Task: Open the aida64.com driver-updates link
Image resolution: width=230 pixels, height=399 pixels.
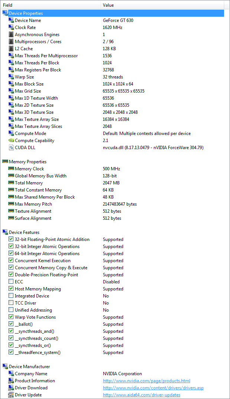Action: click(x=142, y=395)
